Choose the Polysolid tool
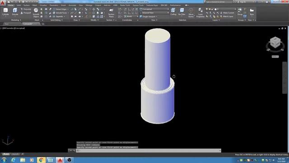The height and width of the screenshot is (163, 289). (x=26, y=9)
